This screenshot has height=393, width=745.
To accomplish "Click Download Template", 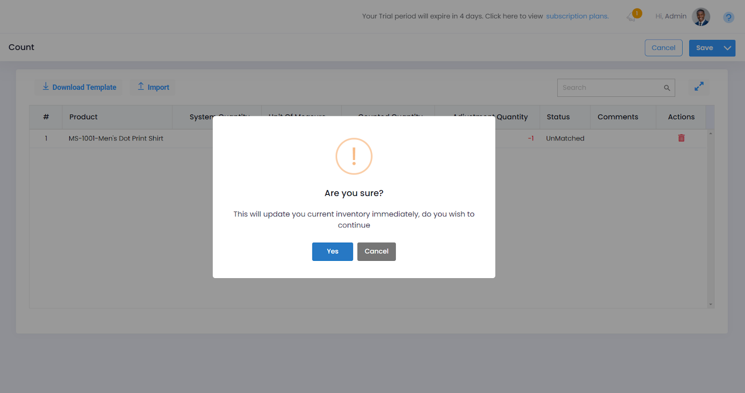I will click(79, 87).
